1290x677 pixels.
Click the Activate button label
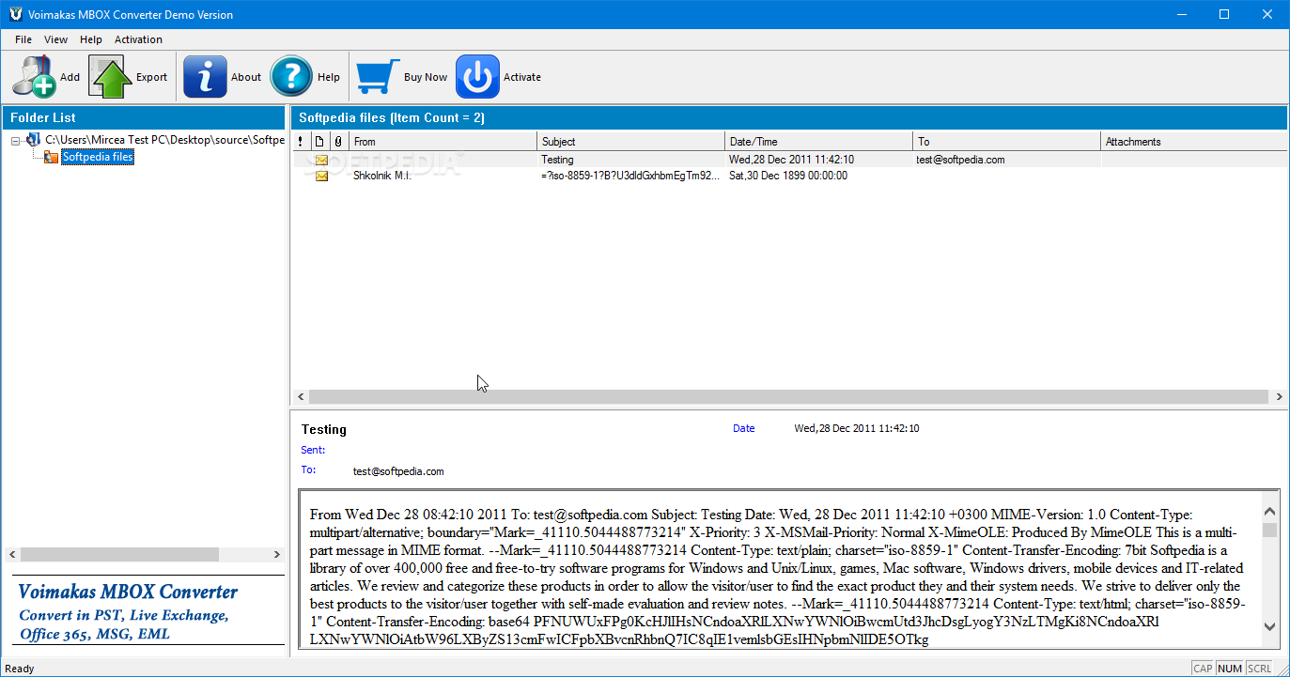[x=522, y=77]
